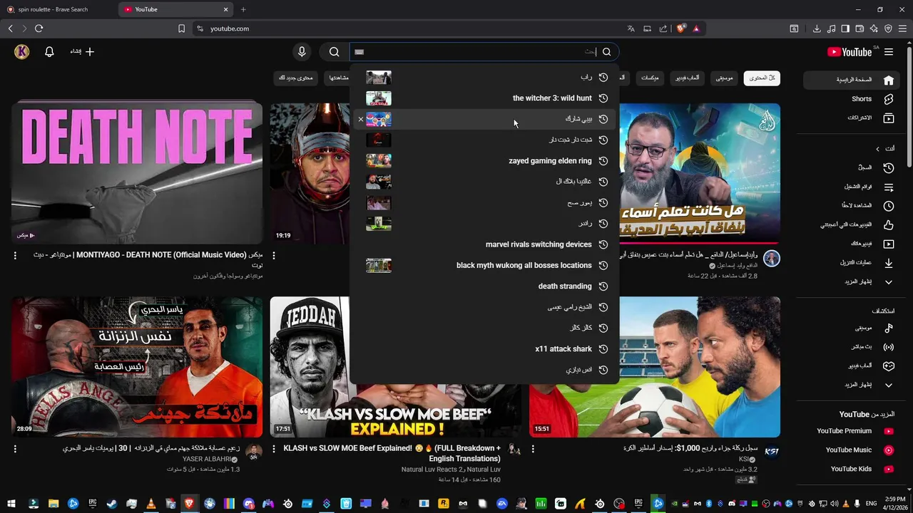This screenshot has height=513, width=913.
Task: Choose 'marvel rivals switching devices' suggestion
Action: click(x=484, y=244)
